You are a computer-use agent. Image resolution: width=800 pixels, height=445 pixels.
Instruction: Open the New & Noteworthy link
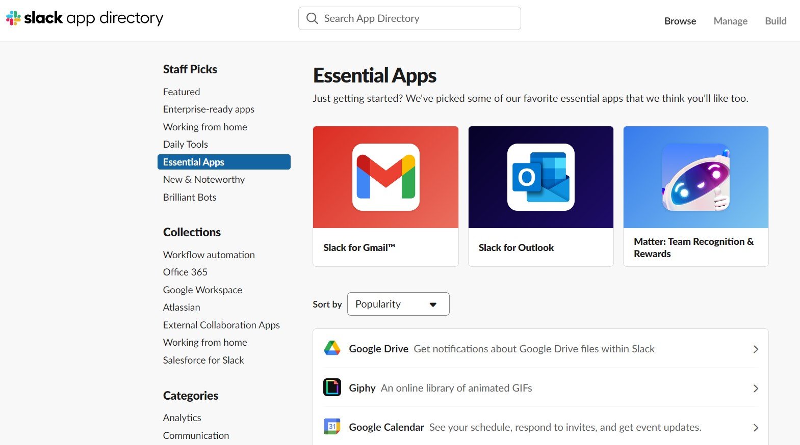pos(204,179)
